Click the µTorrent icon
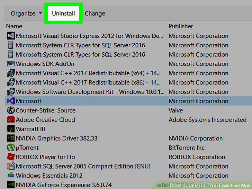 [11, 147]
